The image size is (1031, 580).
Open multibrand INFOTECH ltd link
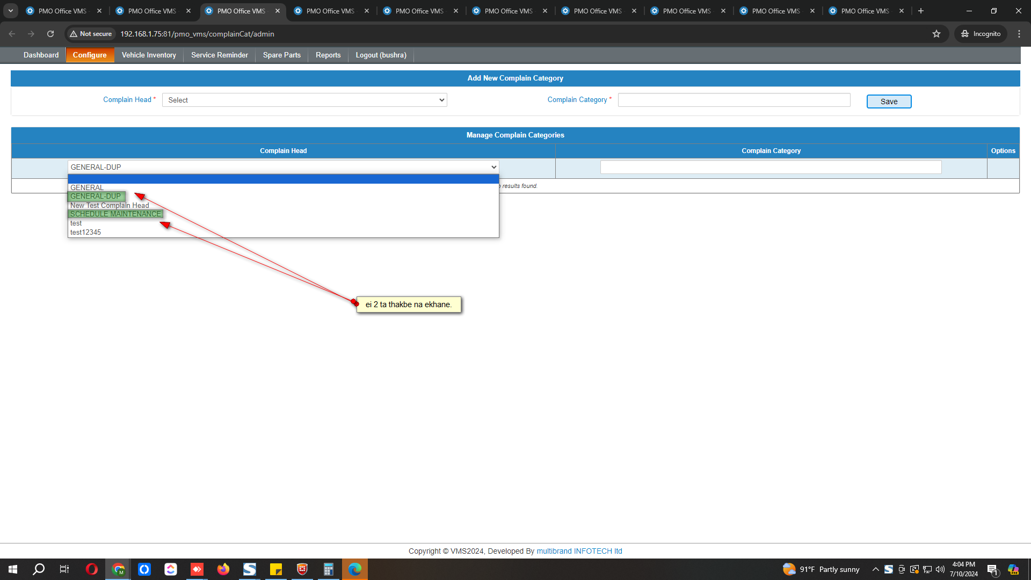[x=579, y=551]
